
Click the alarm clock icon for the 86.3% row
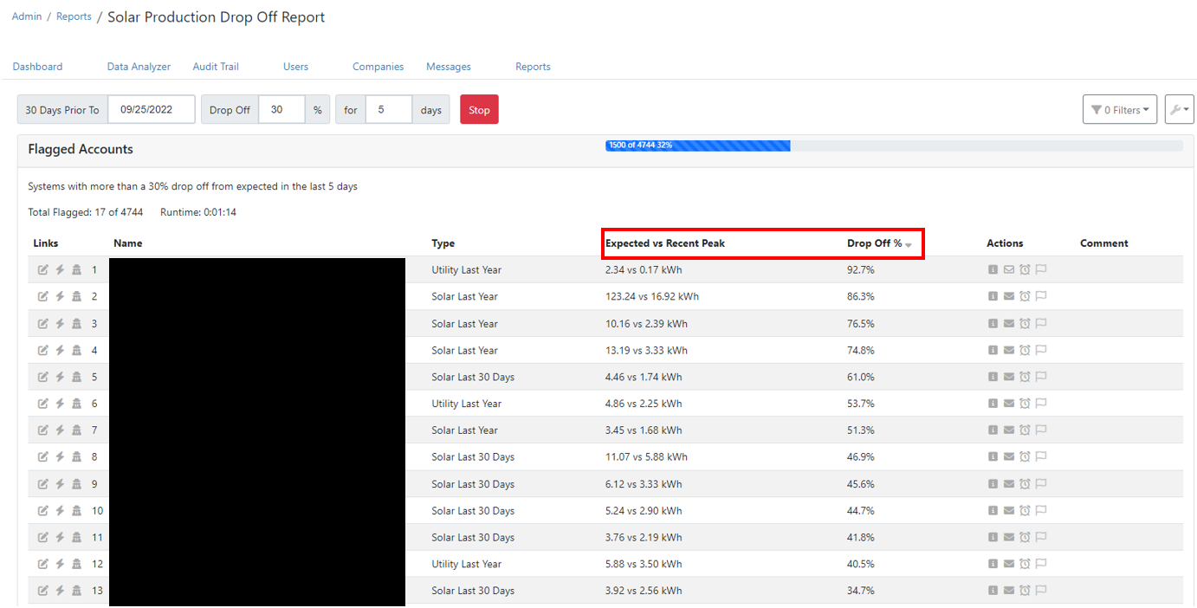pyautogui.click(x=1025, y=297)
